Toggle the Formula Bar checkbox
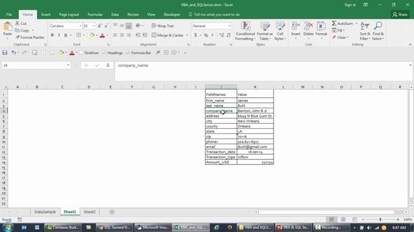Screen dimensions: 414x232 click(128, 53)
